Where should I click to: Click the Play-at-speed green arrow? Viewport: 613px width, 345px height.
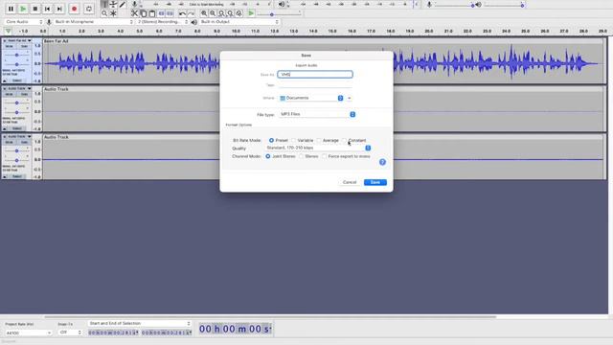[x=251, y=13]
